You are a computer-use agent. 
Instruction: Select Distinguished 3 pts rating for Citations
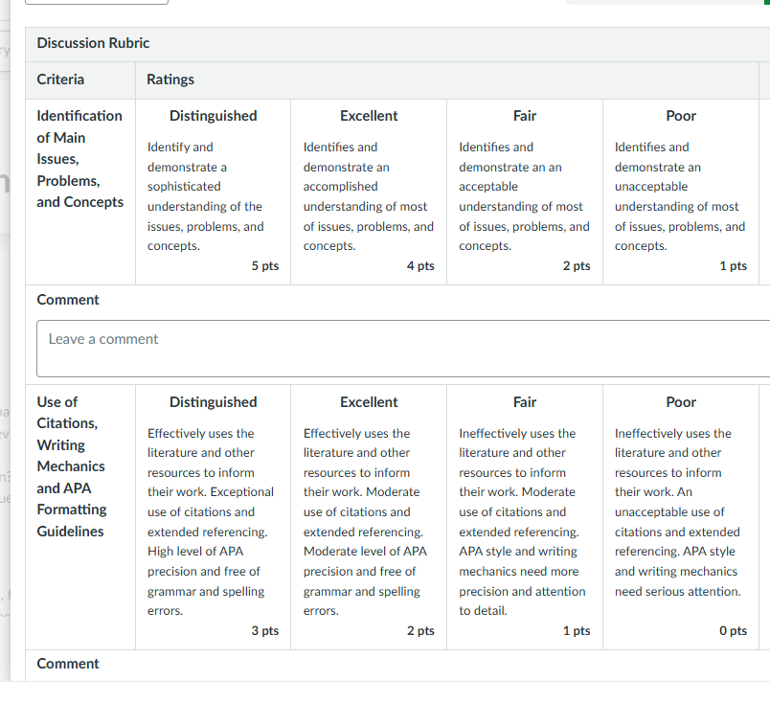point(214,517)
